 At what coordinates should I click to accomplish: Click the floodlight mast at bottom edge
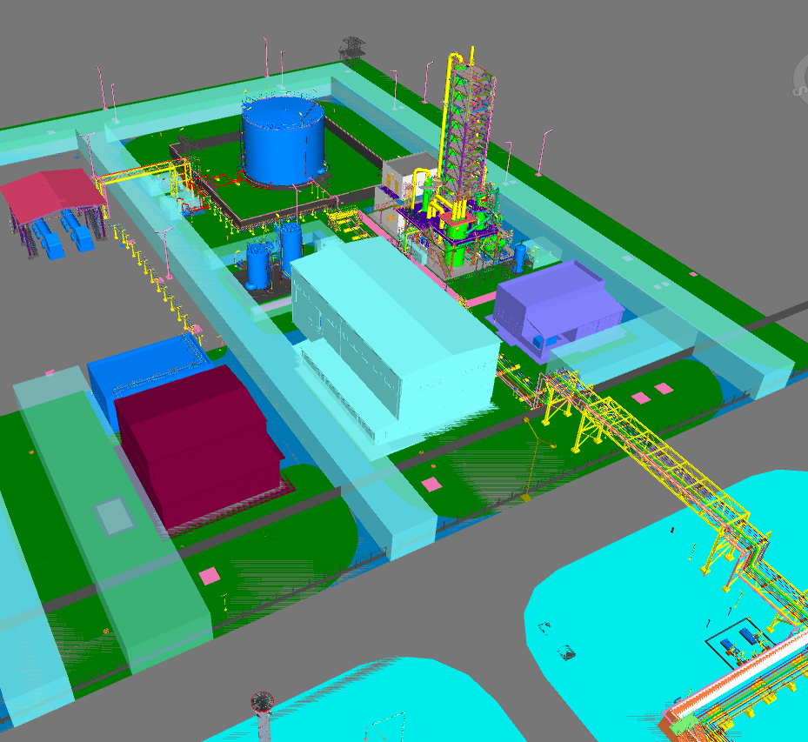tap(263, 716)
